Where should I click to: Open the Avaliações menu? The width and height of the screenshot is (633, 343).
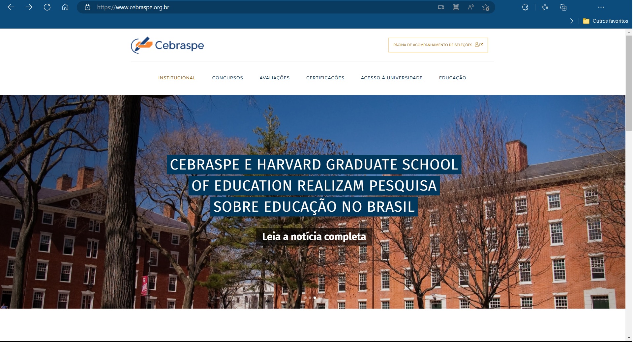pos(275,78)
